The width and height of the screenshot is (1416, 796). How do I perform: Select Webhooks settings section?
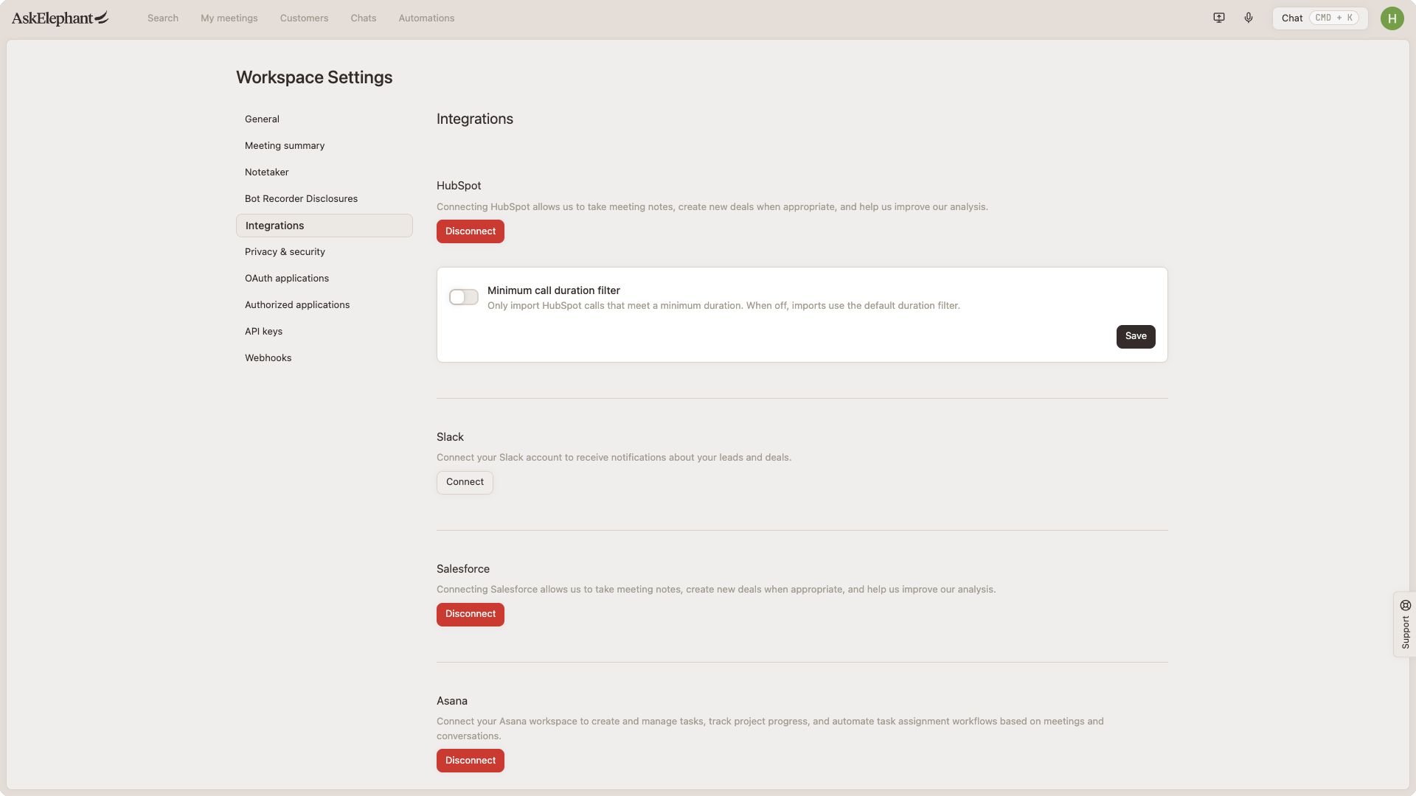point(324,357)
